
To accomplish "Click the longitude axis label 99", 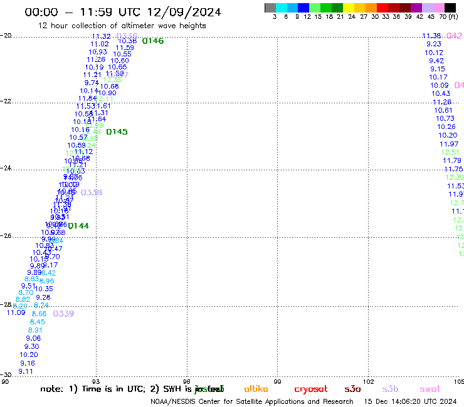I will tap(277, 381).
